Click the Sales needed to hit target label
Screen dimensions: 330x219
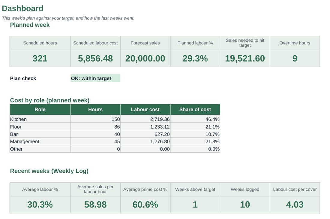tap(245, 43)
